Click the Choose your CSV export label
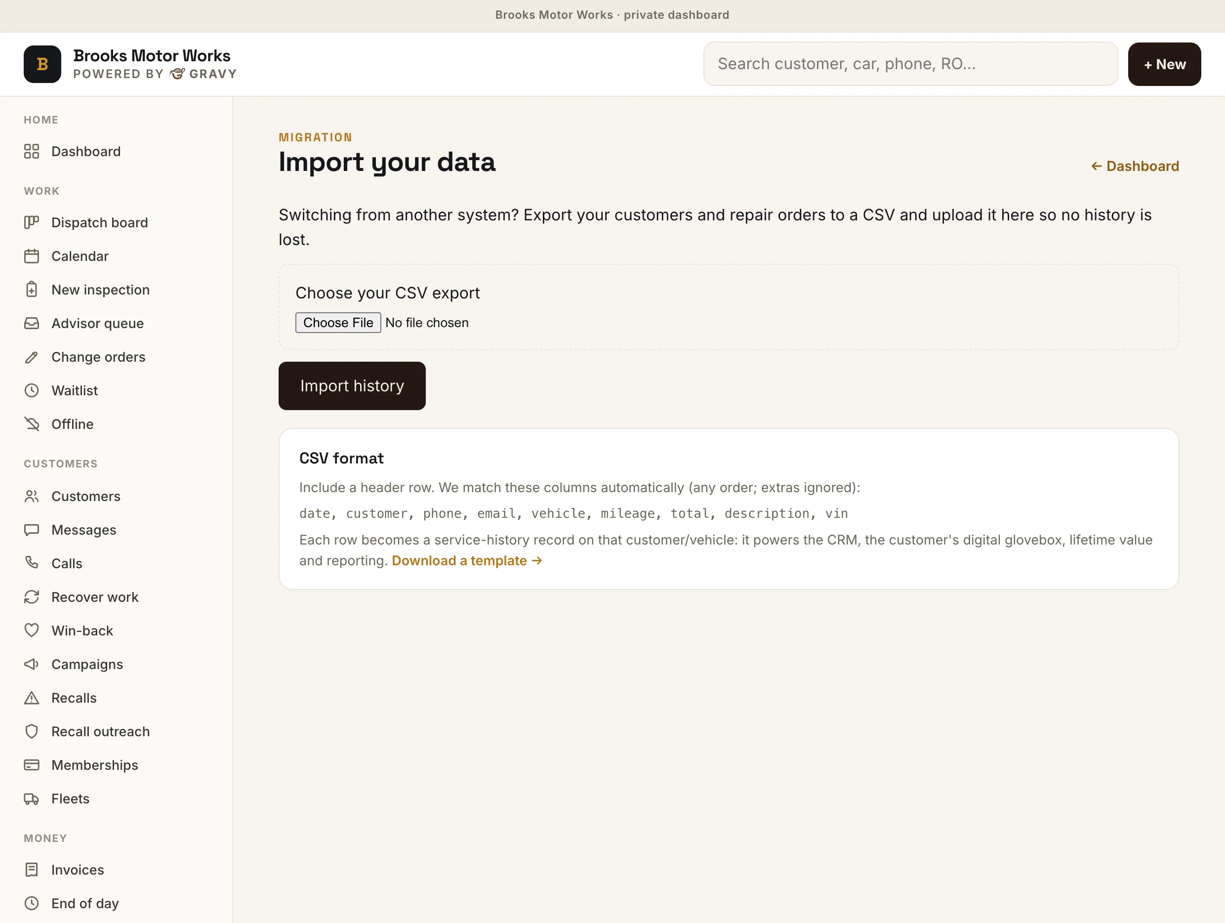Image resolution: width=1225 pixels, height=923 pixels. point(387,293)
